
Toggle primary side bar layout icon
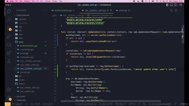click(x=167, y=5)
